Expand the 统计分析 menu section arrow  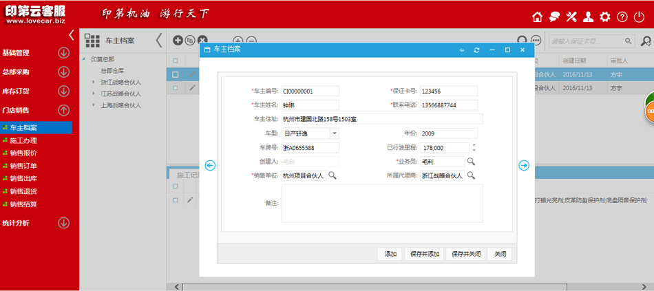click(x=63, y=223)
